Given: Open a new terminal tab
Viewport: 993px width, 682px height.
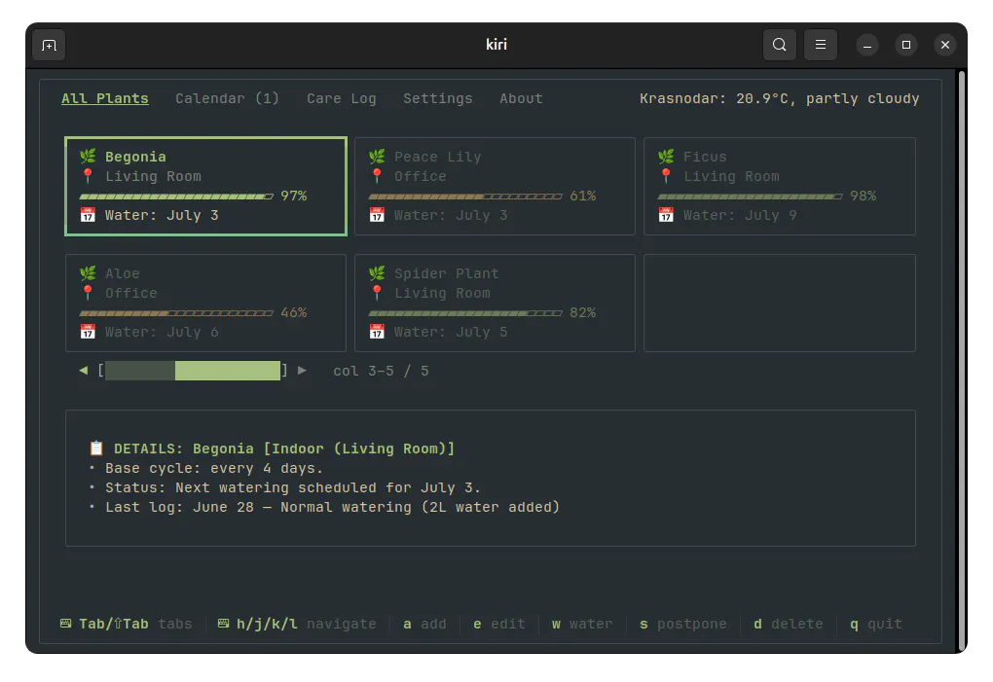Looking at the screenshot, I should [49, 45].
